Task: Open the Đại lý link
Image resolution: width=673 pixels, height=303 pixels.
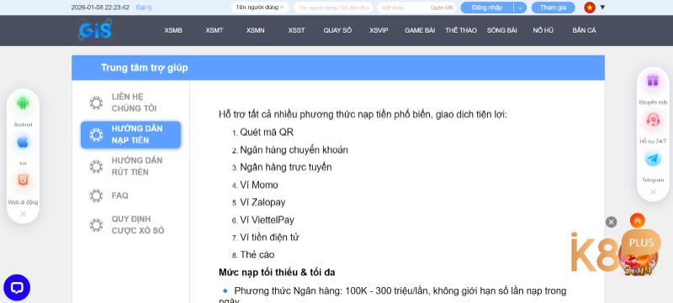Action: [x=144, y=8]
